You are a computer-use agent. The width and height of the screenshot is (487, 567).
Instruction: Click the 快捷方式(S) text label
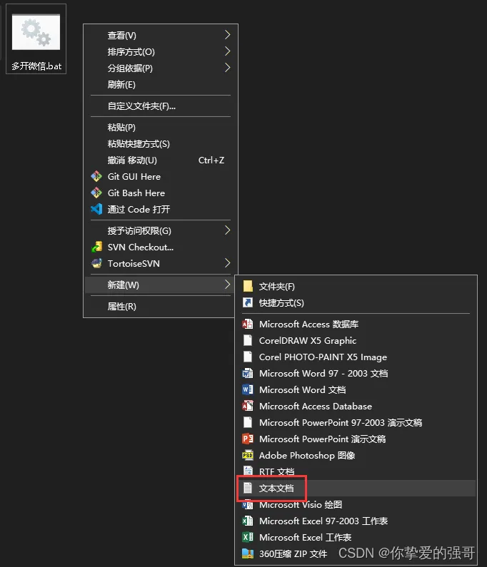[x=281, y=302]
